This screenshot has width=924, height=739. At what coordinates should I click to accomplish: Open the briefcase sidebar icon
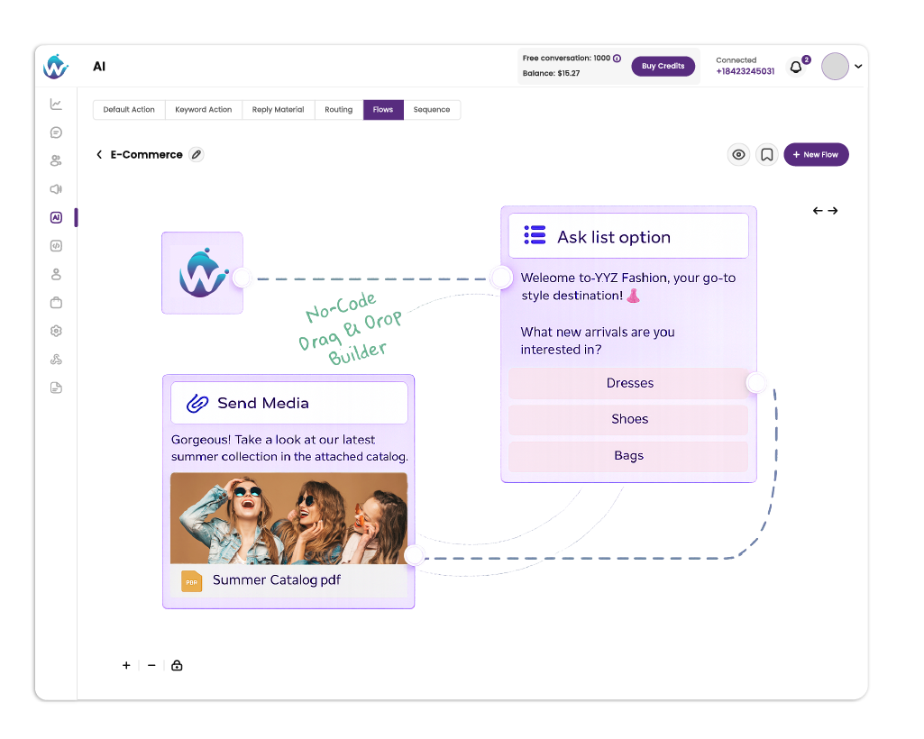[x=56, y=302]
